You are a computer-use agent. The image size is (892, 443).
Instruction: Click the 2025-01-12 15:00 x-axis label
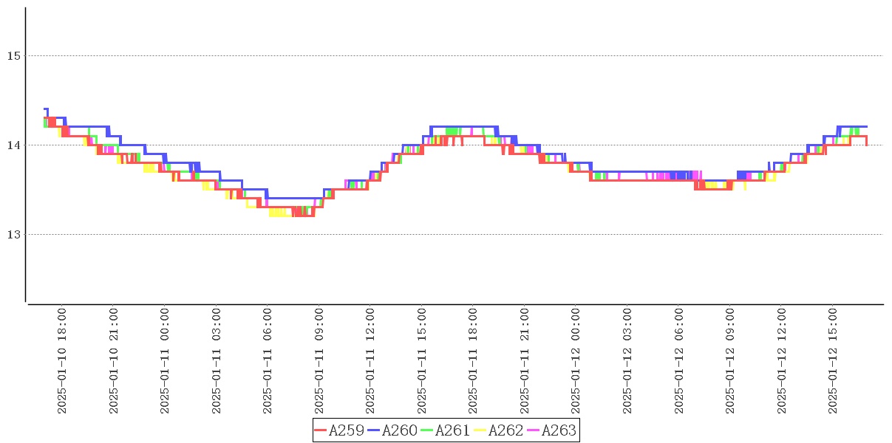[x=833, y=362]
